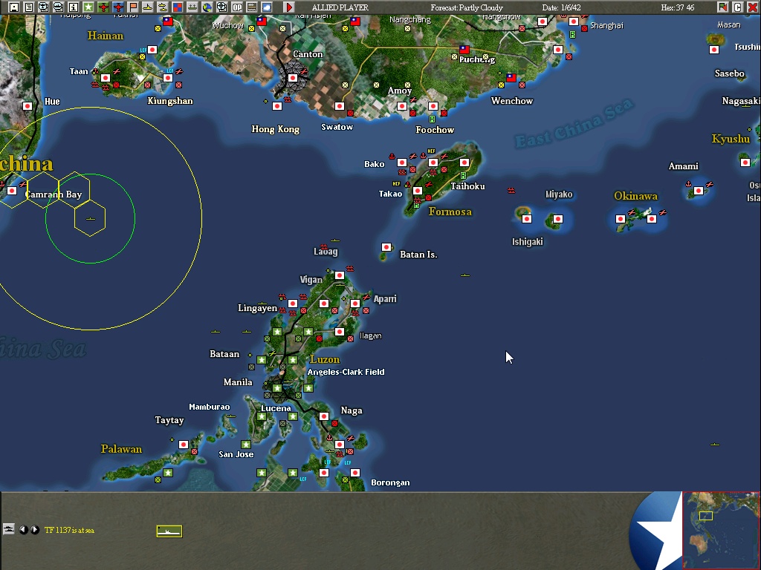Click the red X exit icon
The image size is (761, 570).
click(x=753, y=7)
